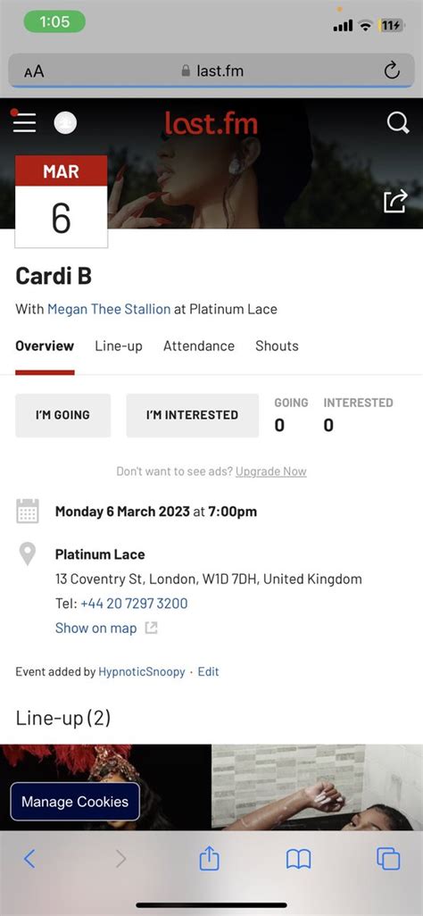Tap the last.fm address bar field
The width and height of the screenshot is (423, 916).
(x=211, y=71)
